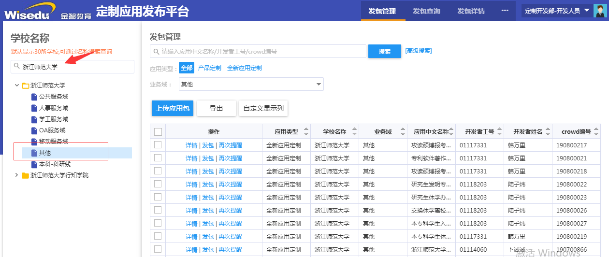Screen dimensions: 609x257
Task: Collapse the 浙江师范大学 tree node
Action: pos(17,86)
